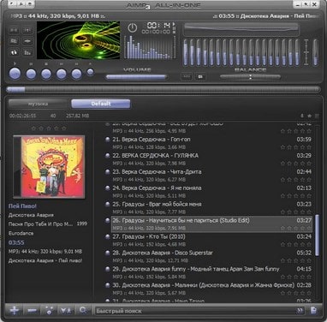Viewport: 327px width, 322px height.
Task: Click the 03:55 duration in the info panel
Action: tap(16, 242)
